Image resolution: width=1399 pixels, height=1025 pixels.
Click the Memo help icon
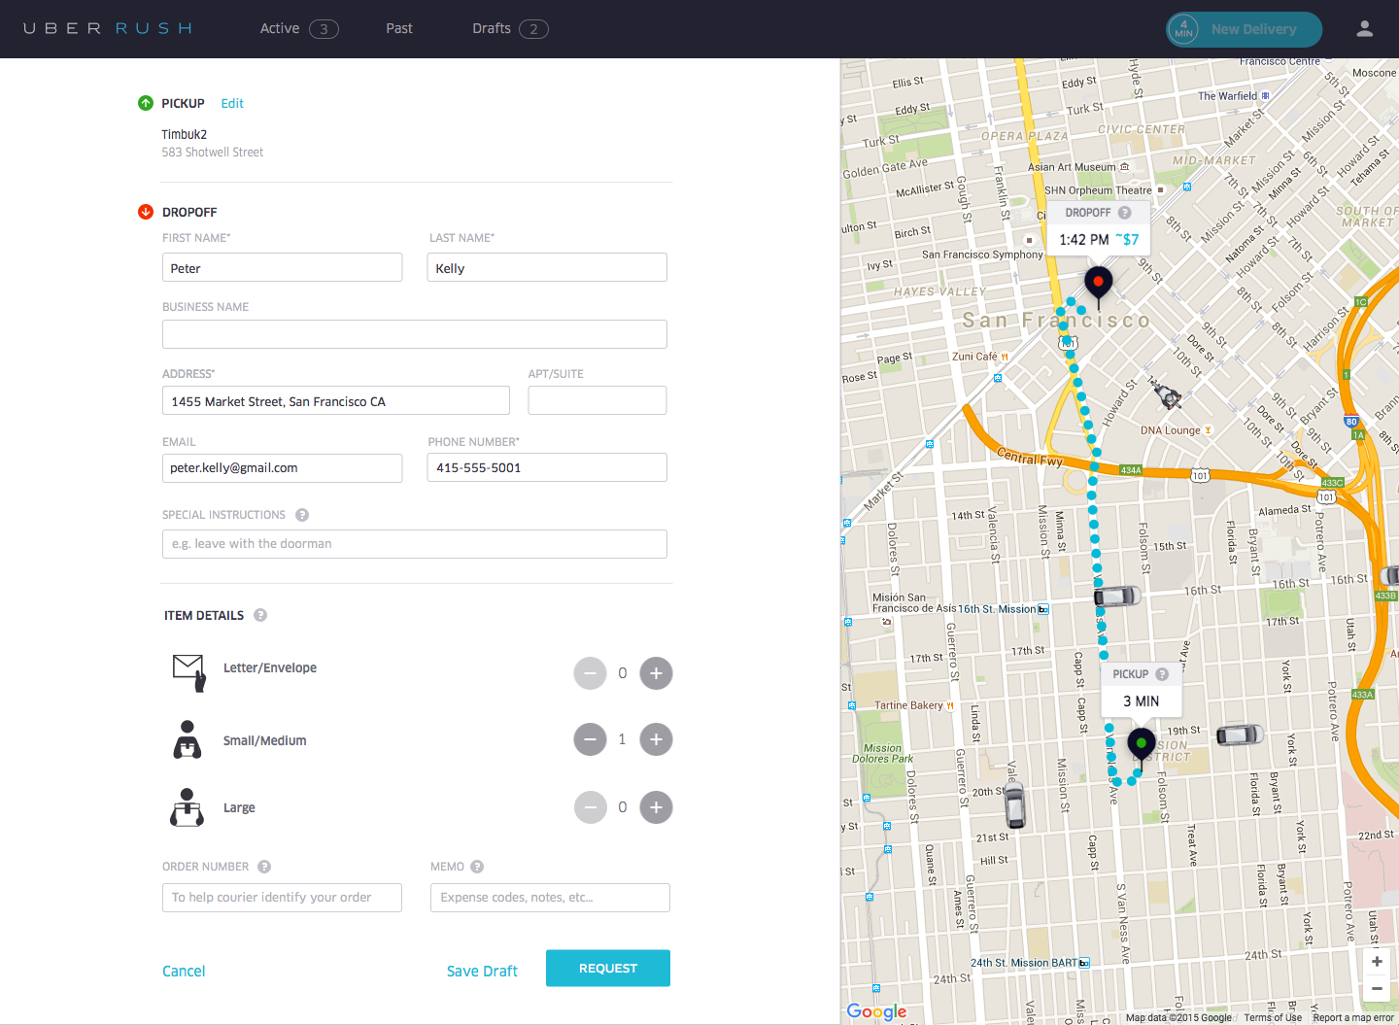point(477,867)
